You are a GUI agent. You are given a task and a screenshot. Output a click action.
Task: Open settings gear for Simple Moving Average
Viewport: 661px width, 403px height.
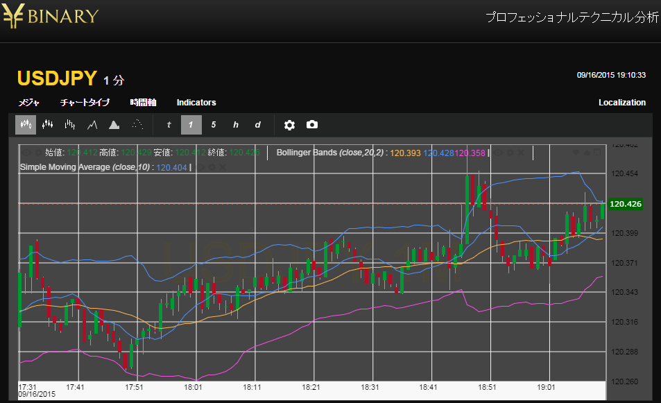212,167
